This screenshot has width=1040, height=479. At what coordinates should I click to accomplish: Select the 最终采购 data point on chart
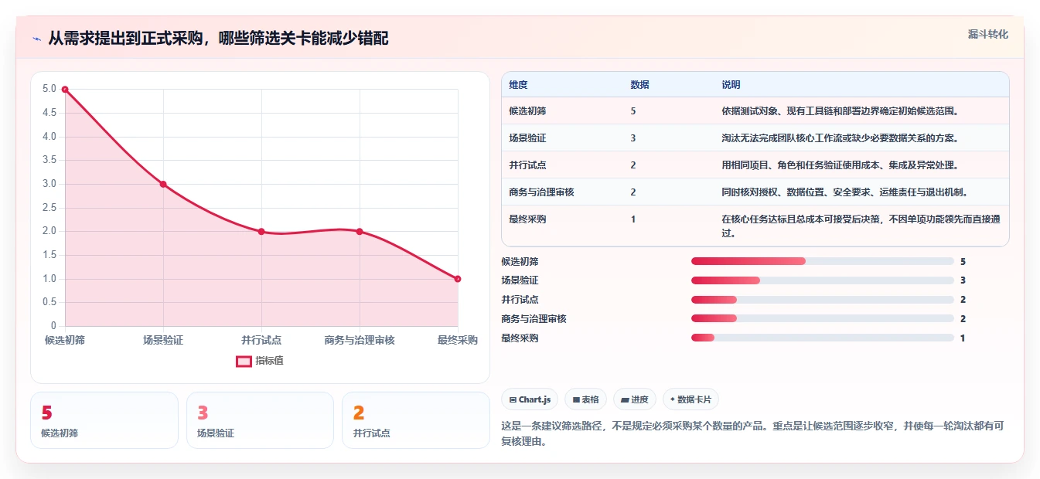(x=458, y=279)
